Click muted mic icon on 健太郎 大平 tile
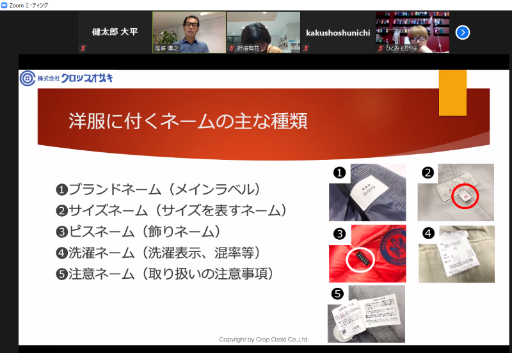 (82, 48)
